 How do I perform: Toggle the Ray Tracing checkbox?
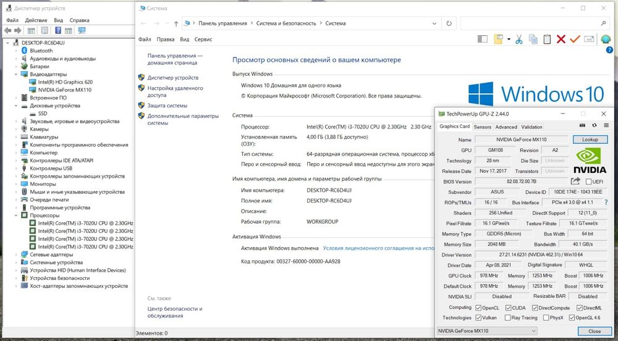507,318
